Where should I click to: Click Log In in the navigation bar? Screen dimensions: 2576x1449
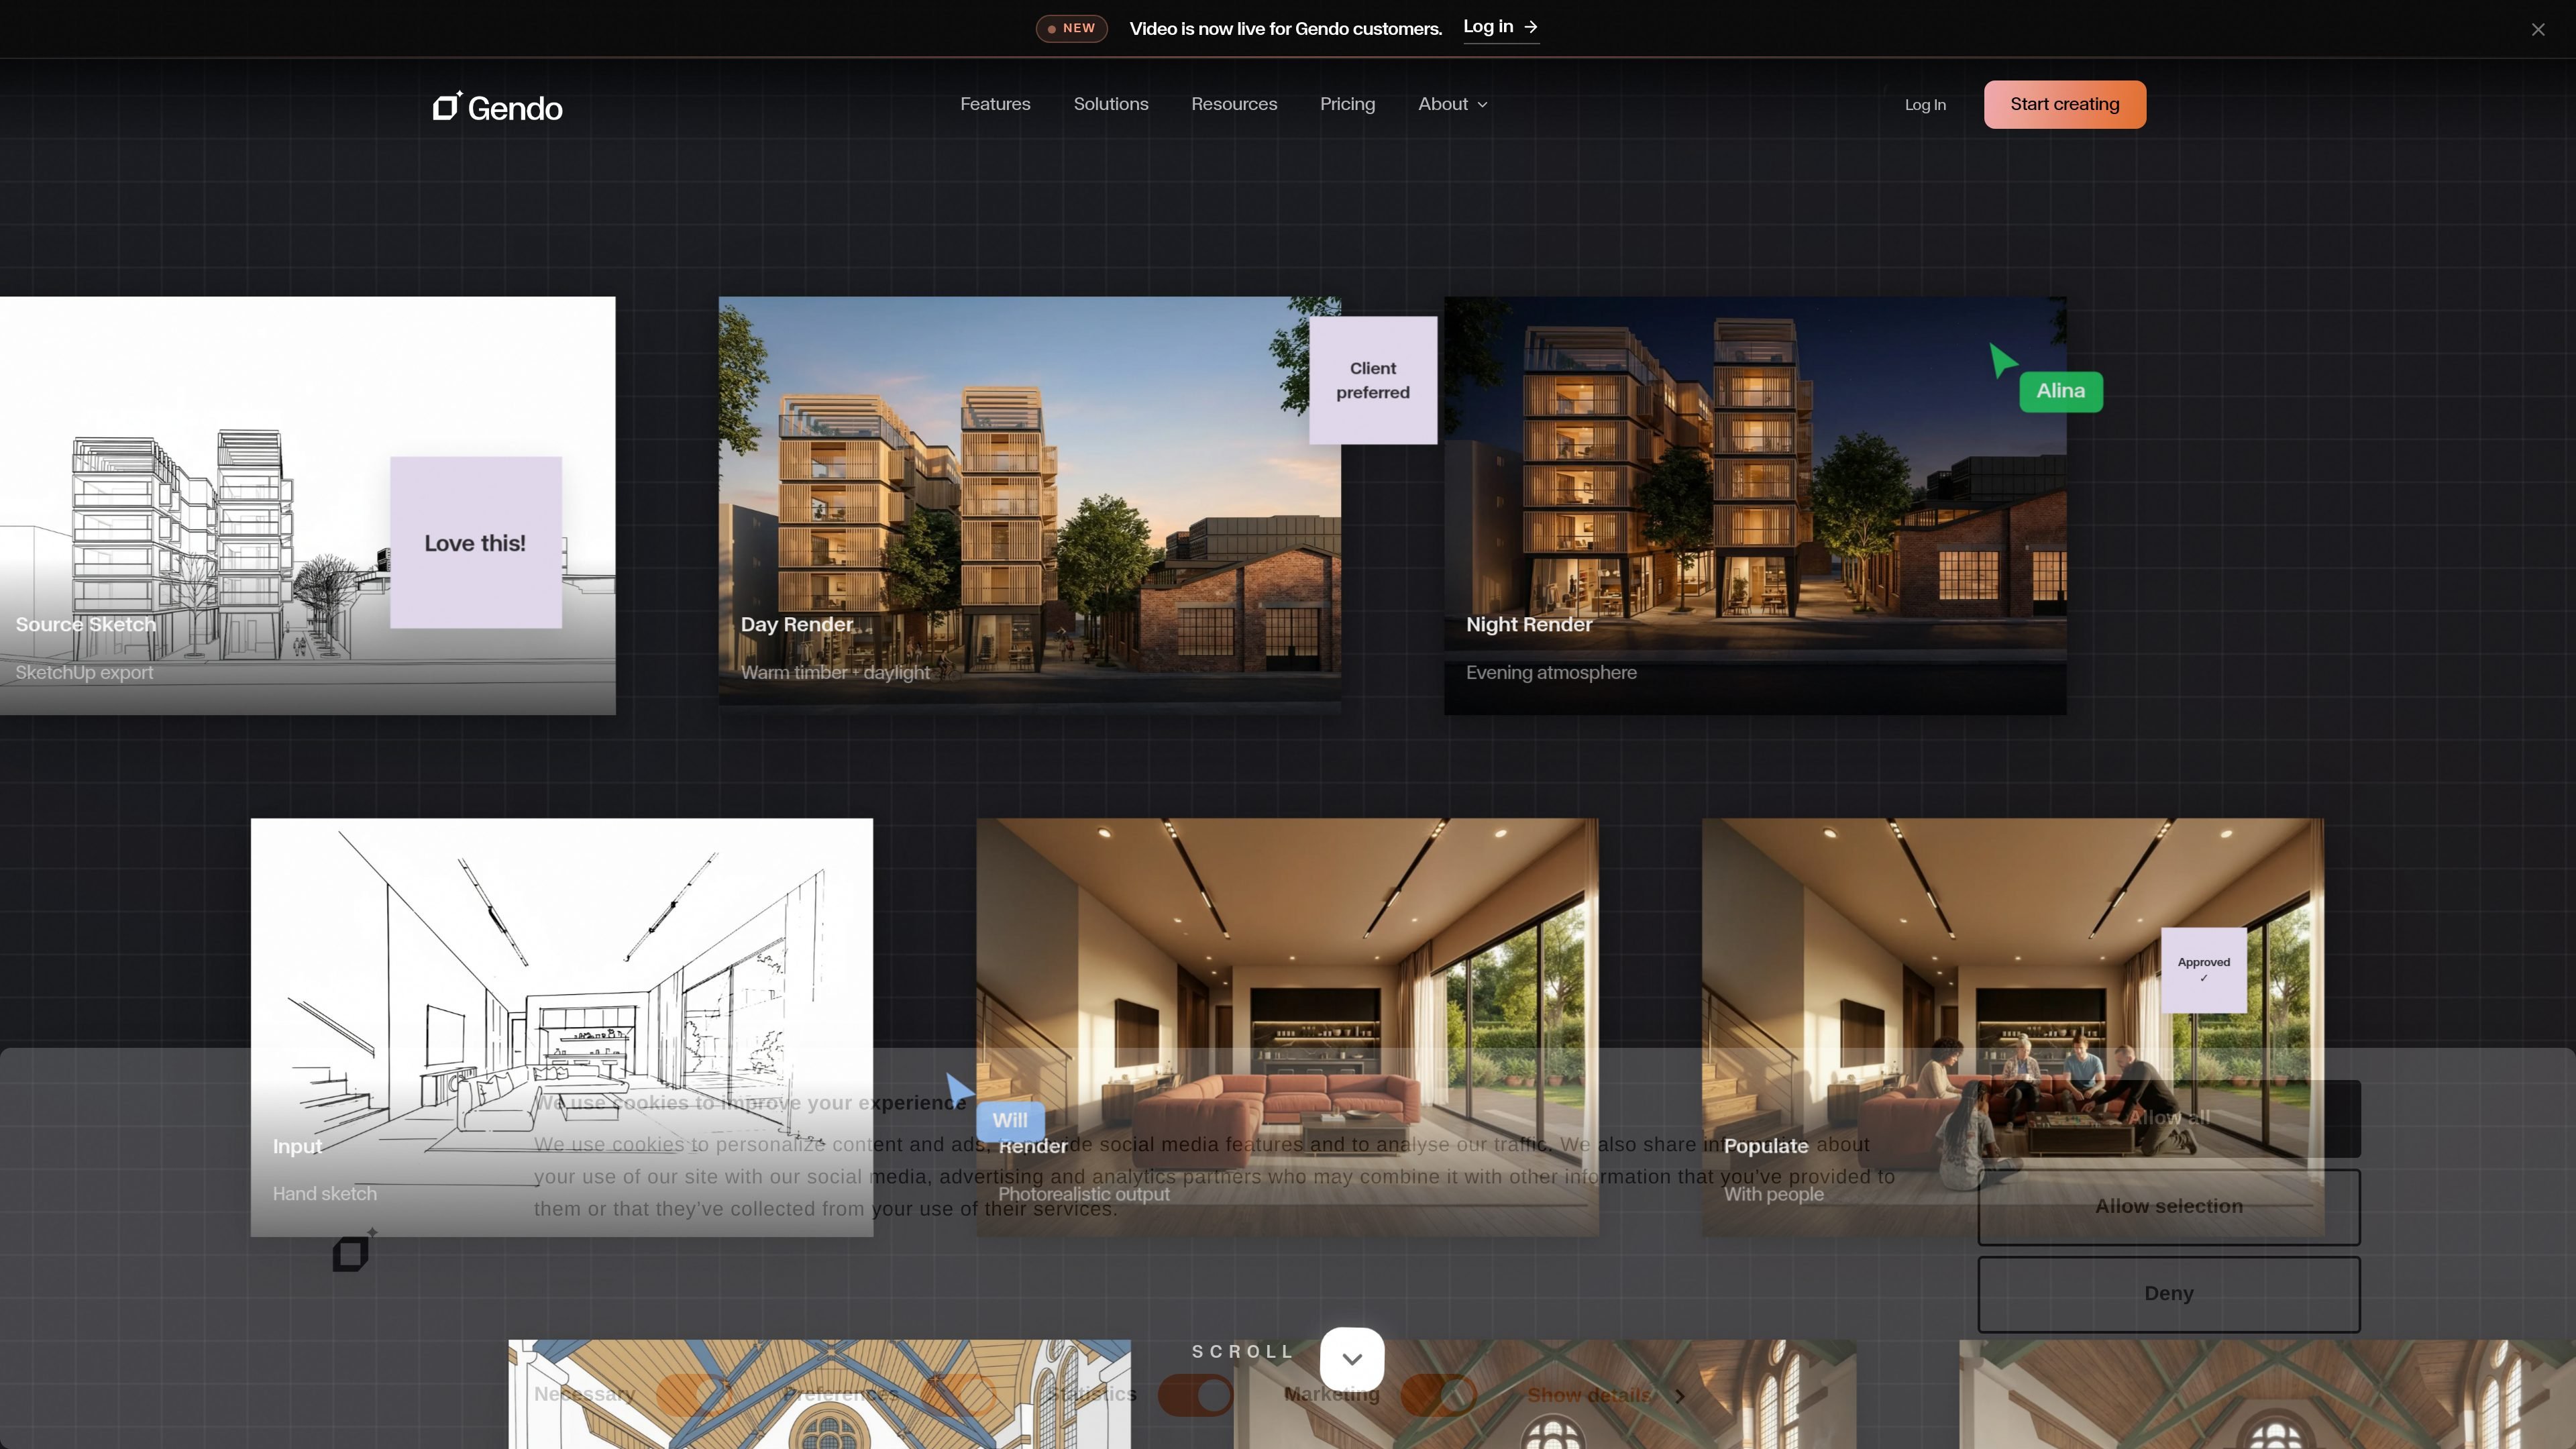coord(1925,105)
